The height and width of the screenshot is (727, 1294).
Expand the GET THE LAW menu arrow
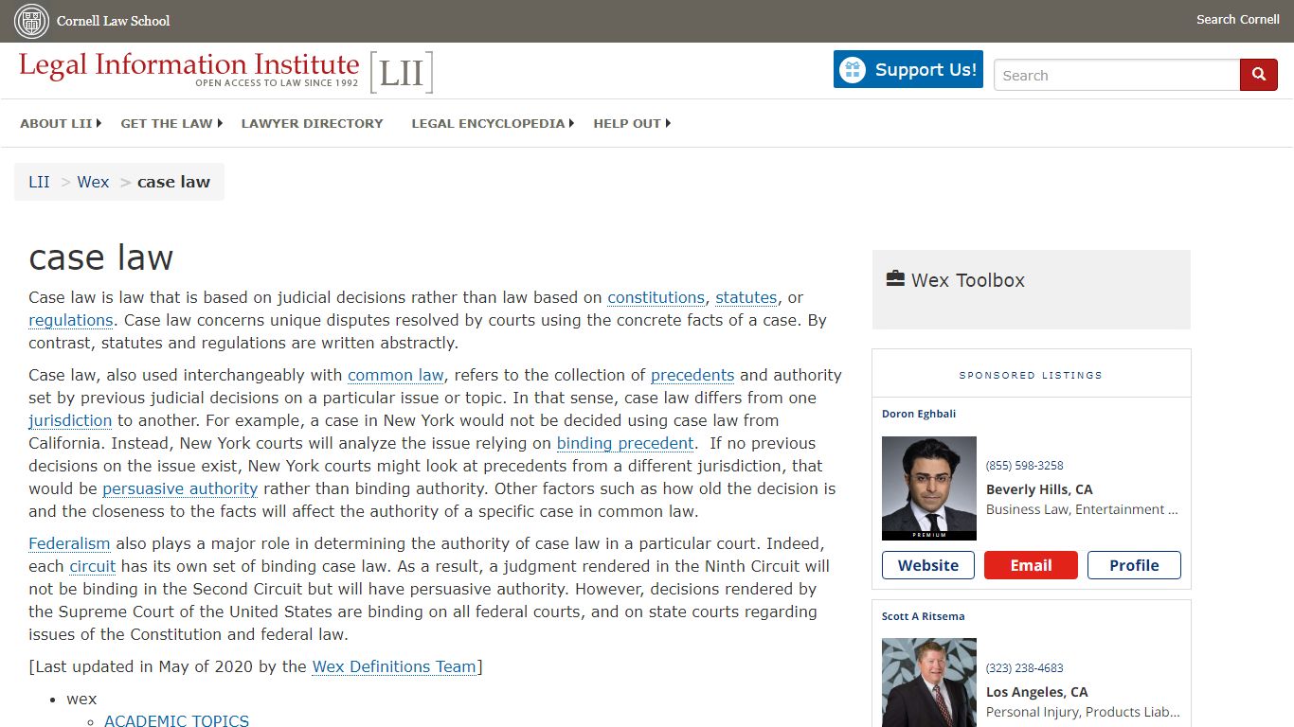click(x=219, y=123)
